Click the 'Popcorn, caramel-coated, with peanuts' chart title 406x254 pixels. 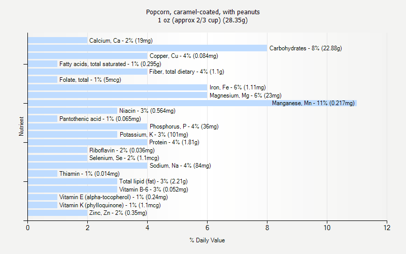click(202, 12)
